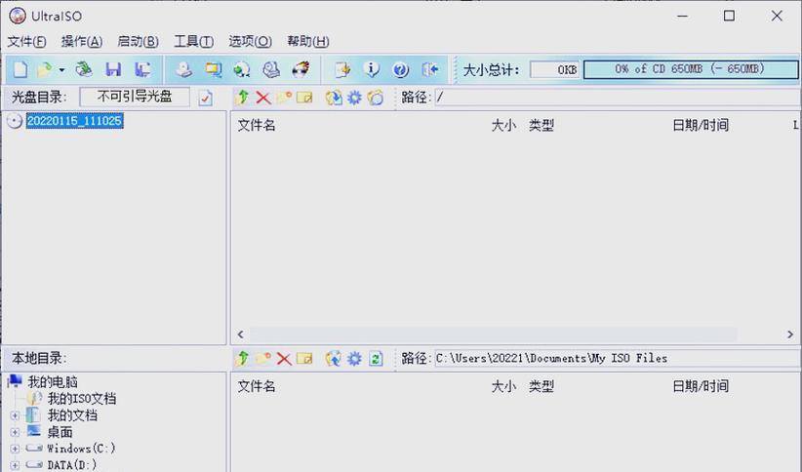Open the 文件(F) menu

[x=26, y=41]
